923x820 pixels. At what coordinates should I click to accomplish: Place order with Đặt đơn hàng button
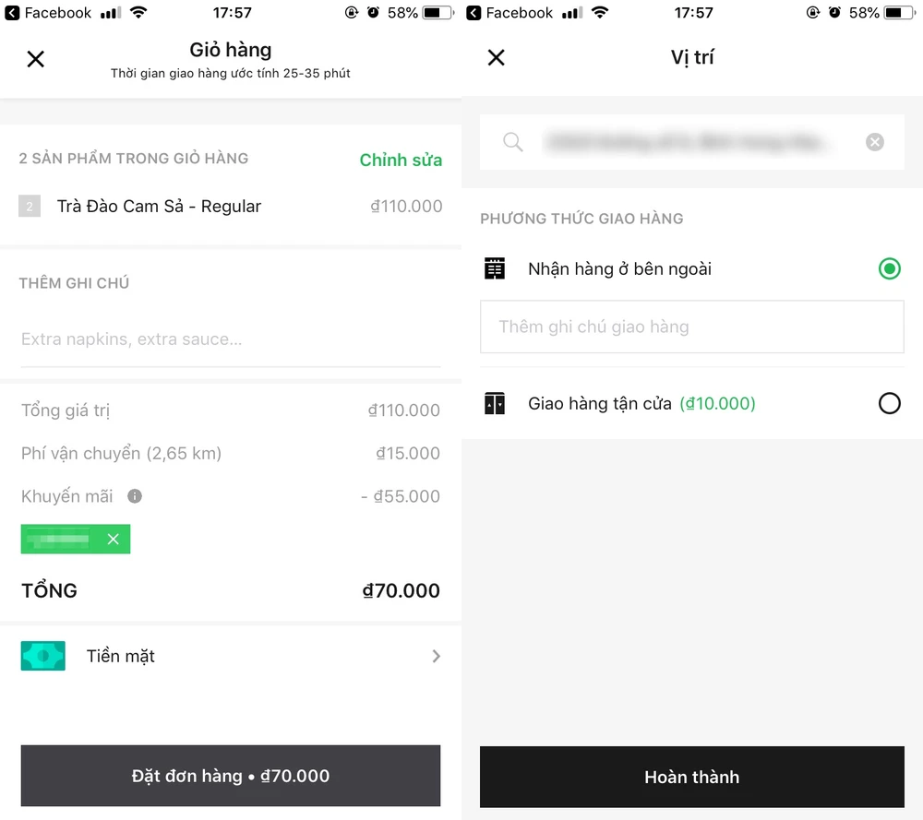(231, 776)
